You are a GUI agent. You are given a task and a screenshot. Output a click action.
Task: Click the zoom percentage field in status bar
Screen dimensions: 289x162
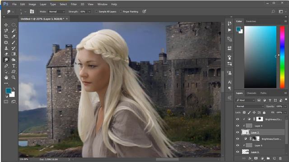[x=24, y=159]
